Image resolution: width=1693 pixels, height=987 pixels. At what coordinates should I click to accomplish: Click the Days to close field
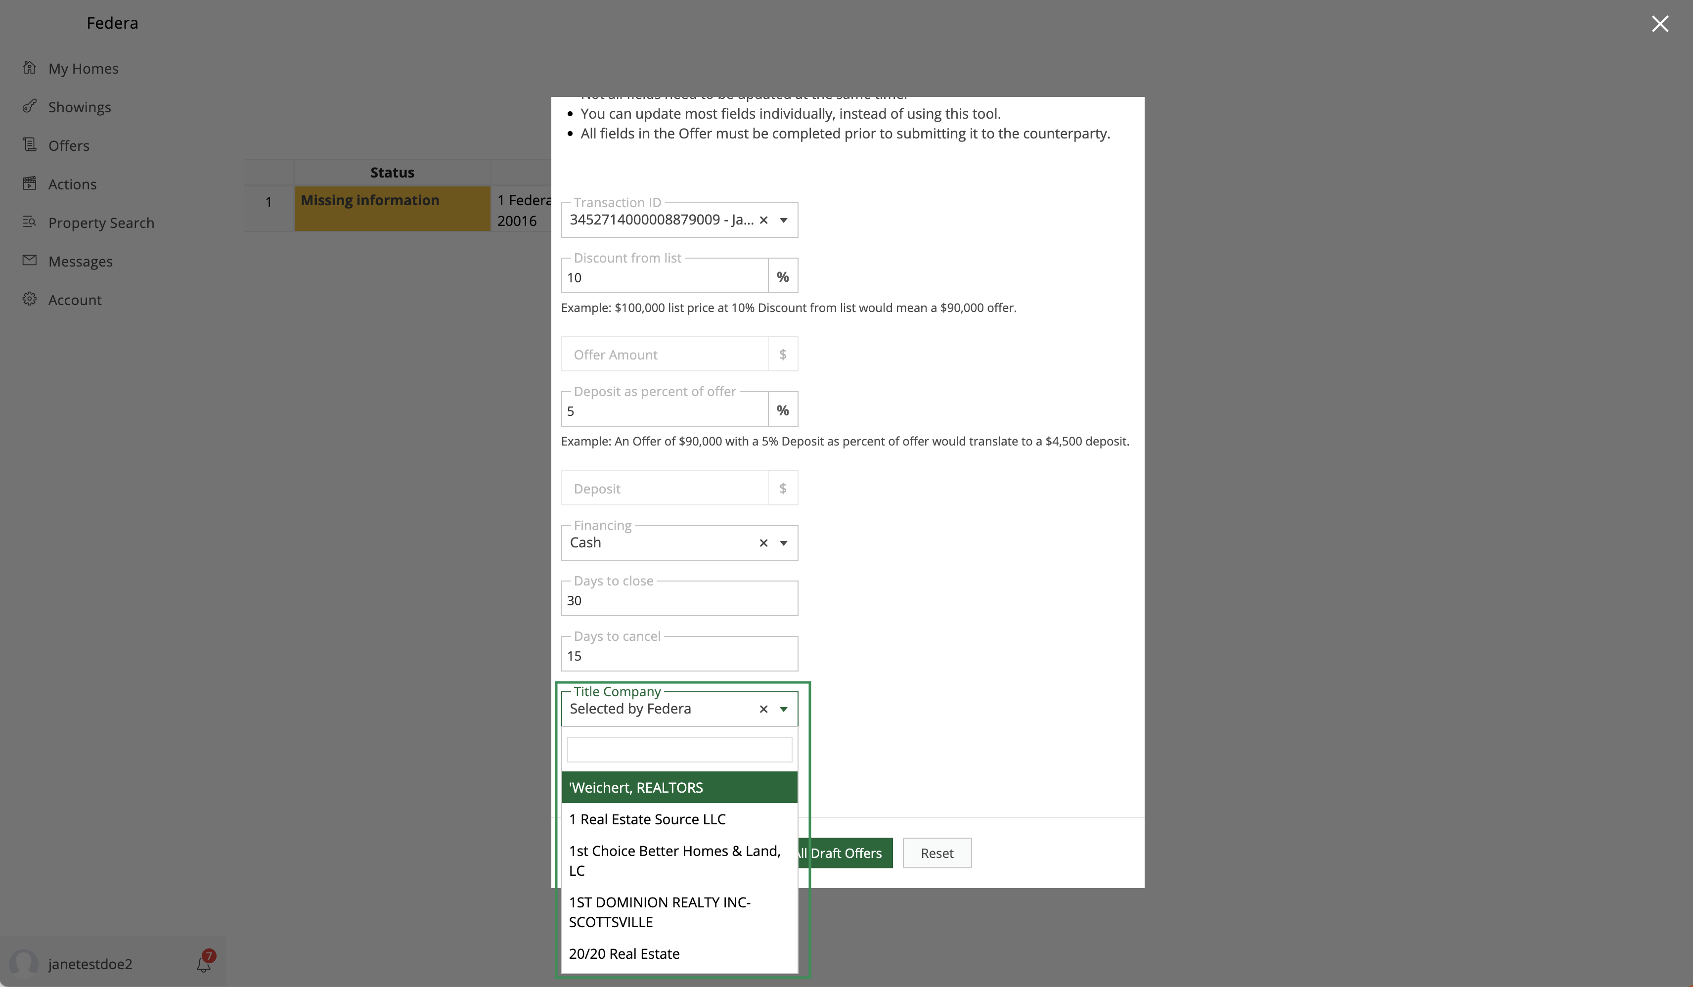click(679, 599)
